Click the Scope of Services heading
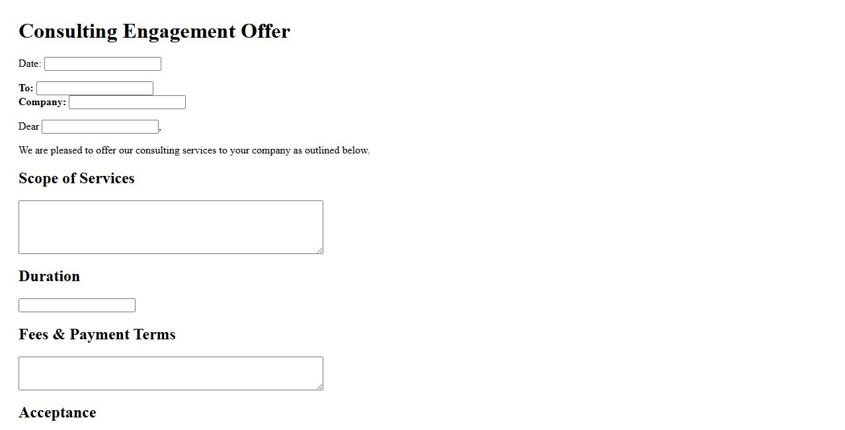 click(77, 179)
